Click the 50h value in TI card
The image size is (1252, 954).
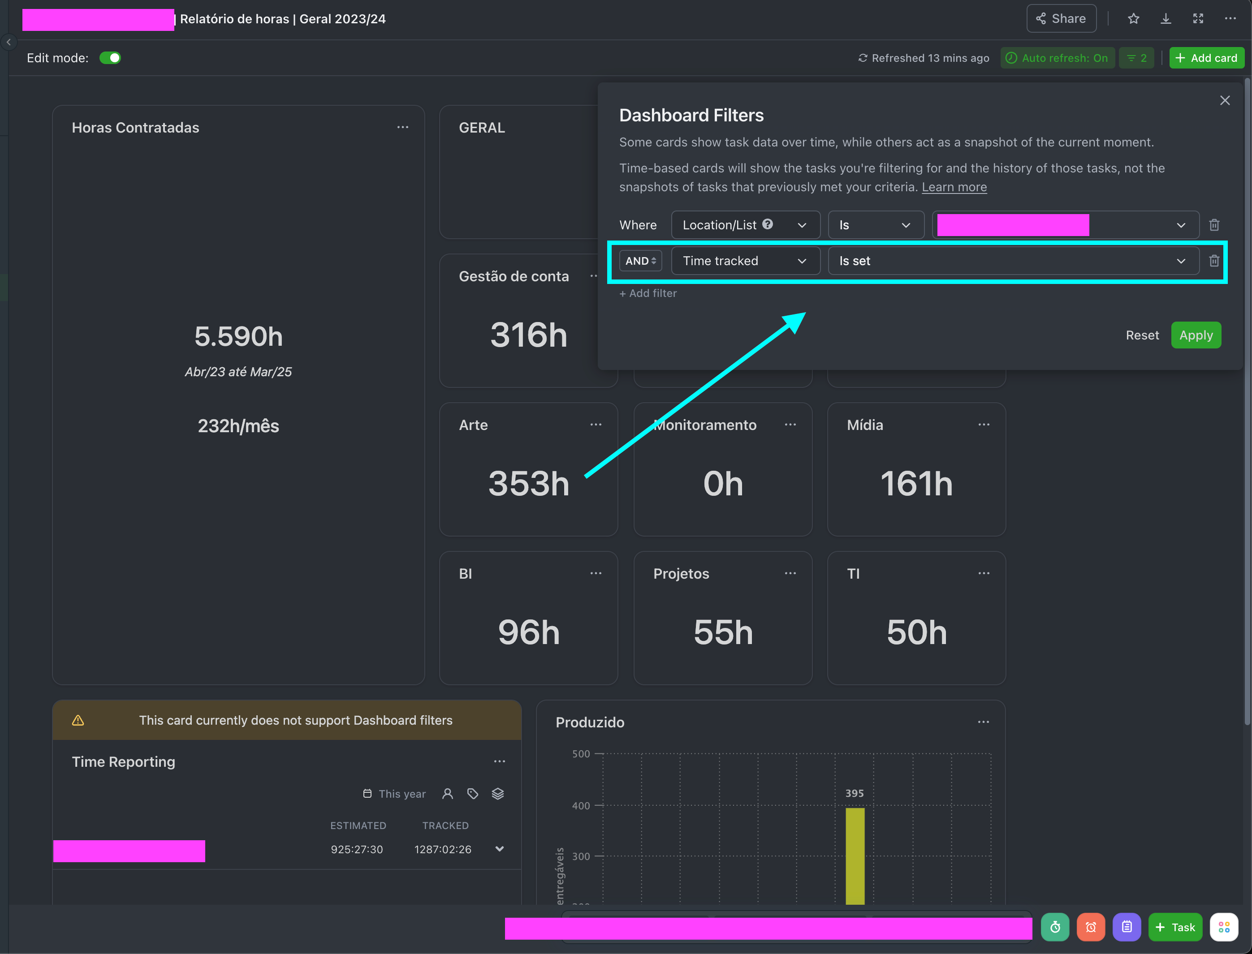(916, 632)
